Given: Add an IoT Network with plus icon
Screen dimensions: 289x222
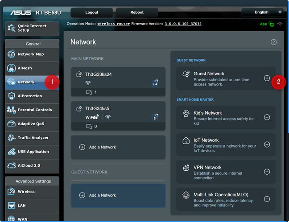Looking at the screenshot, I should click(x=267, y=144).
